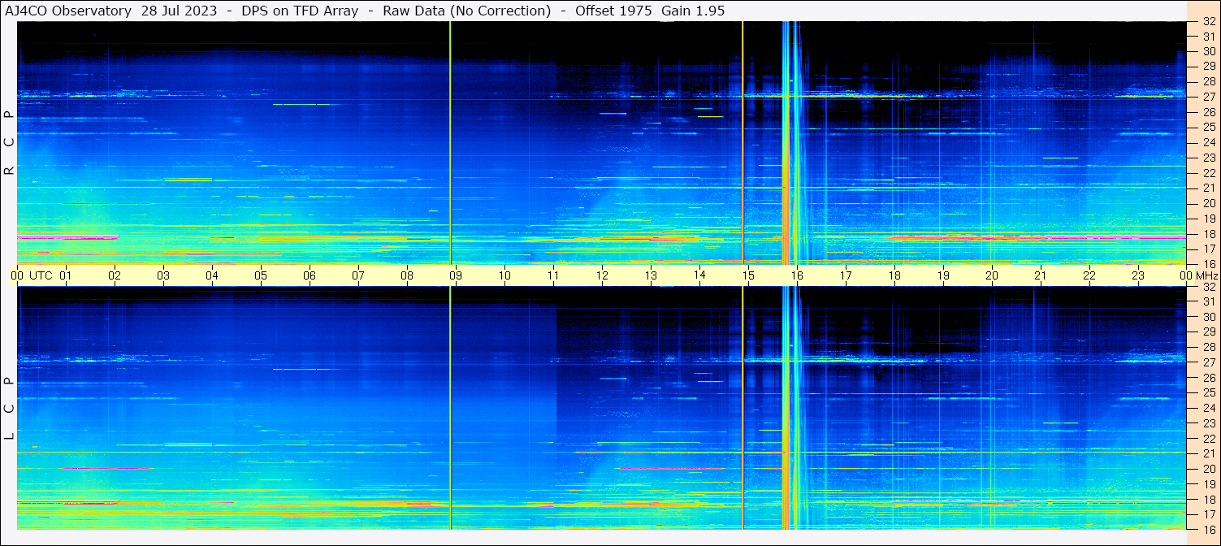1221x546 pixels.
Task: Click the AJ4CO Observatory title text
Action: point(69,11)
